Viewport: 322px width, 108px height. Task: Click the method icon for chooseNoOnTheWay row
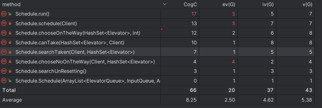[4, 62]
